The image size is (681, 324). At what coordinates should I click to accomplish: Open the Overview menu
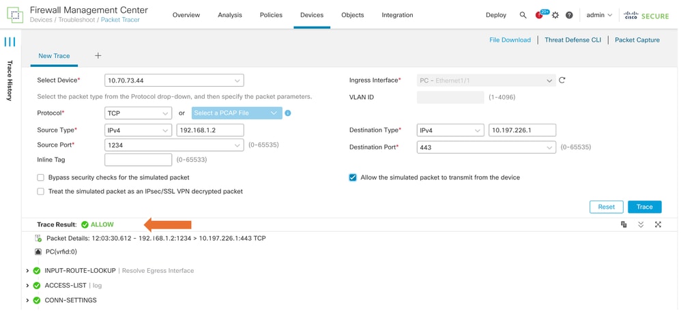(x=186, y=15)
